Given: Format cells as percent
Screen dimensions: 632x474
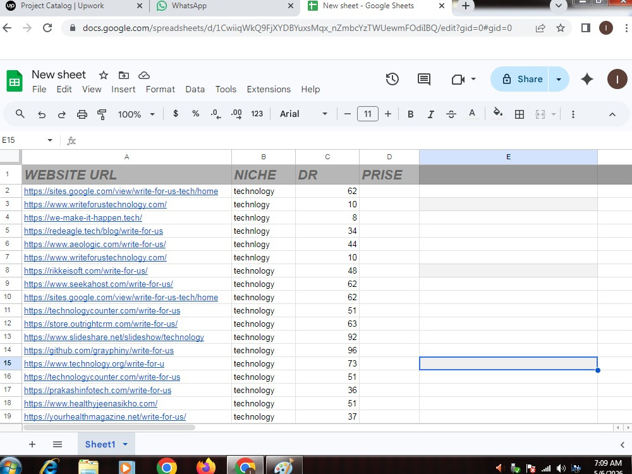Looking at the screenshot, I should (195, 114).
